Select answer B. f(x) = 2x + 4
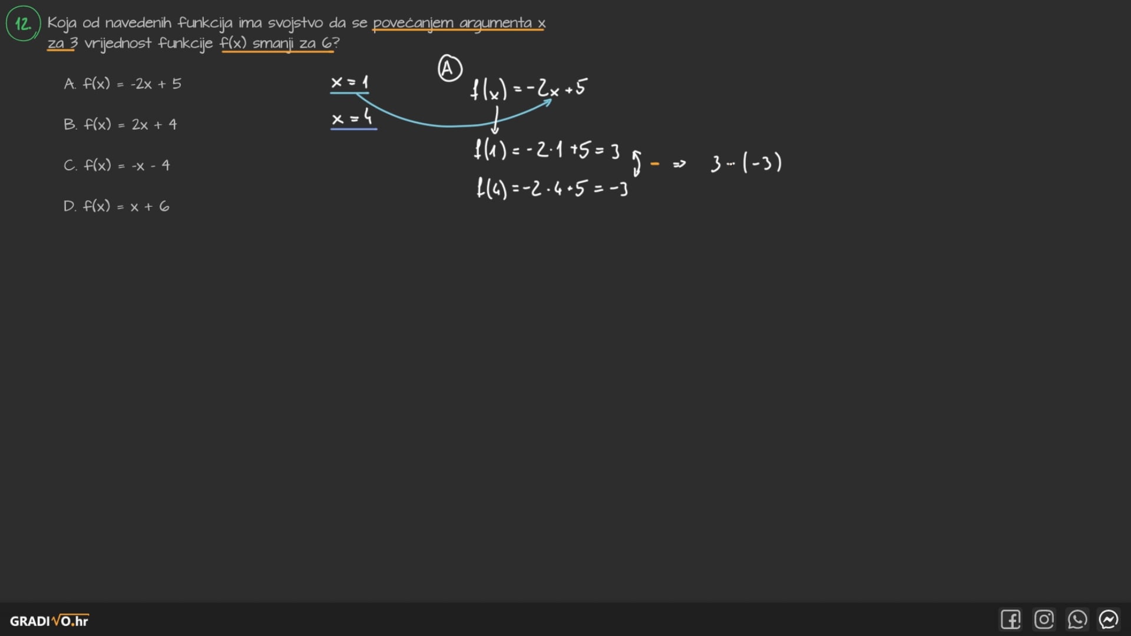 click(x=120, y=124)
